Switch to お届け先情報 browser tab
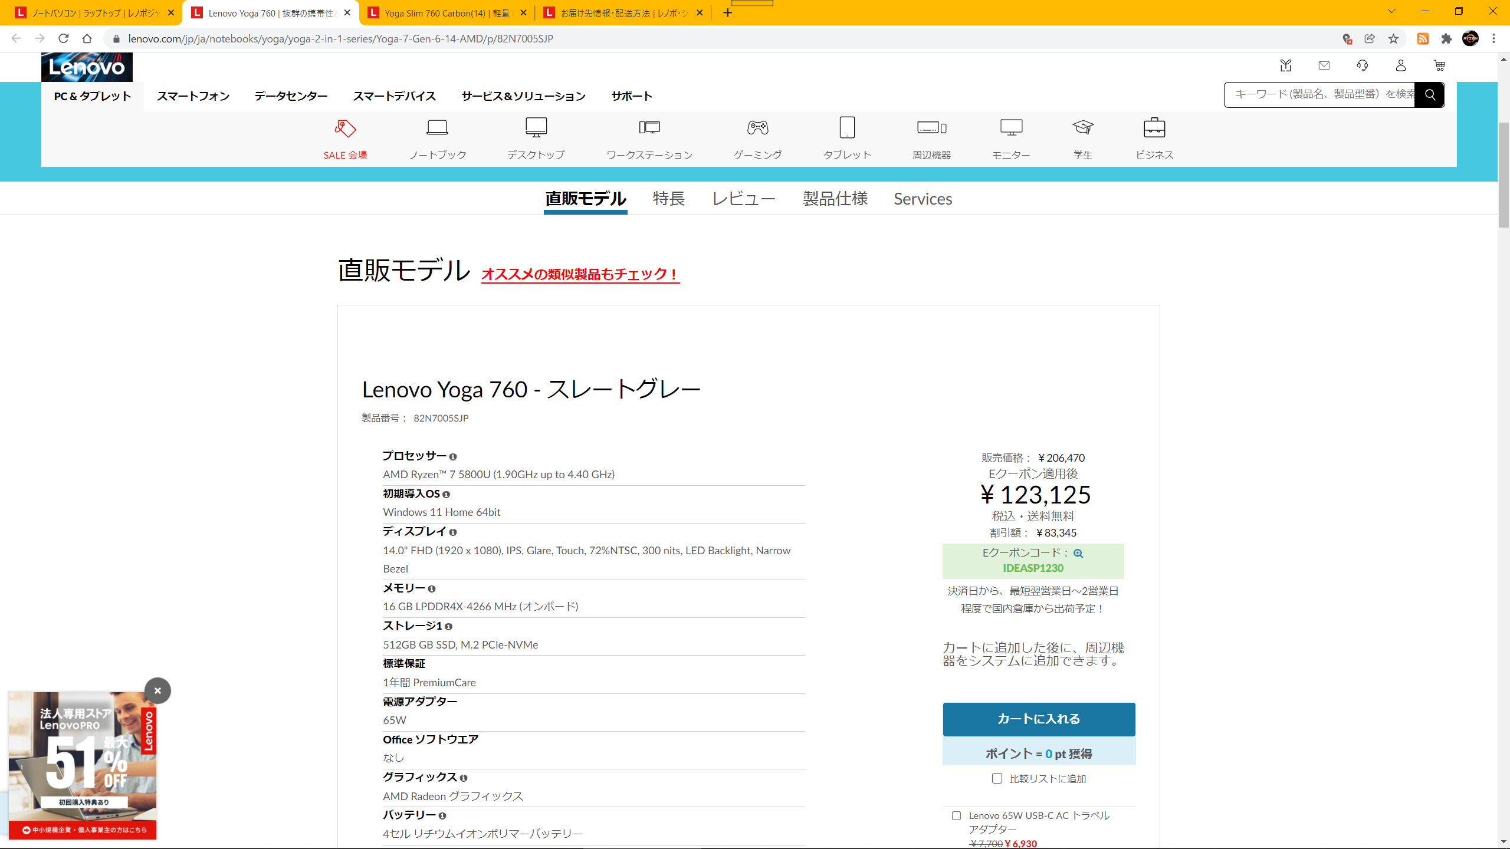The width and height of the screenshot is (1510, 849). 623,13
